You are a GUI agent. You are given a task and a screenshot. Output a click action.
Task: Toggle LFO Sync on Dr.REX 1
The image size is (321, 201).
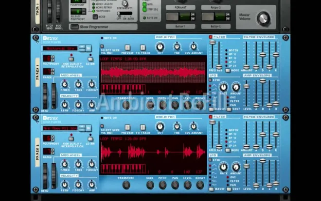pos(210,80)
